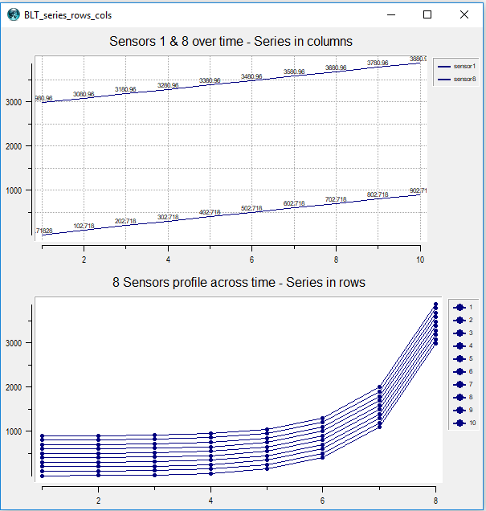The image size is (486, 511).
Task: Toggle series 6 in bottom chart legend
Action: 463,371
